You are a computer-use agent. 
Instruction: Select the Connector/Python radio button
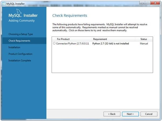(54, 43)
